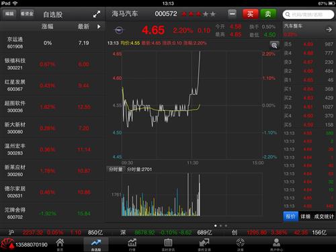Screen dimensions: 336x252
Task: Select 新大新材 300080 in watchlist
Action: (52, 128)
